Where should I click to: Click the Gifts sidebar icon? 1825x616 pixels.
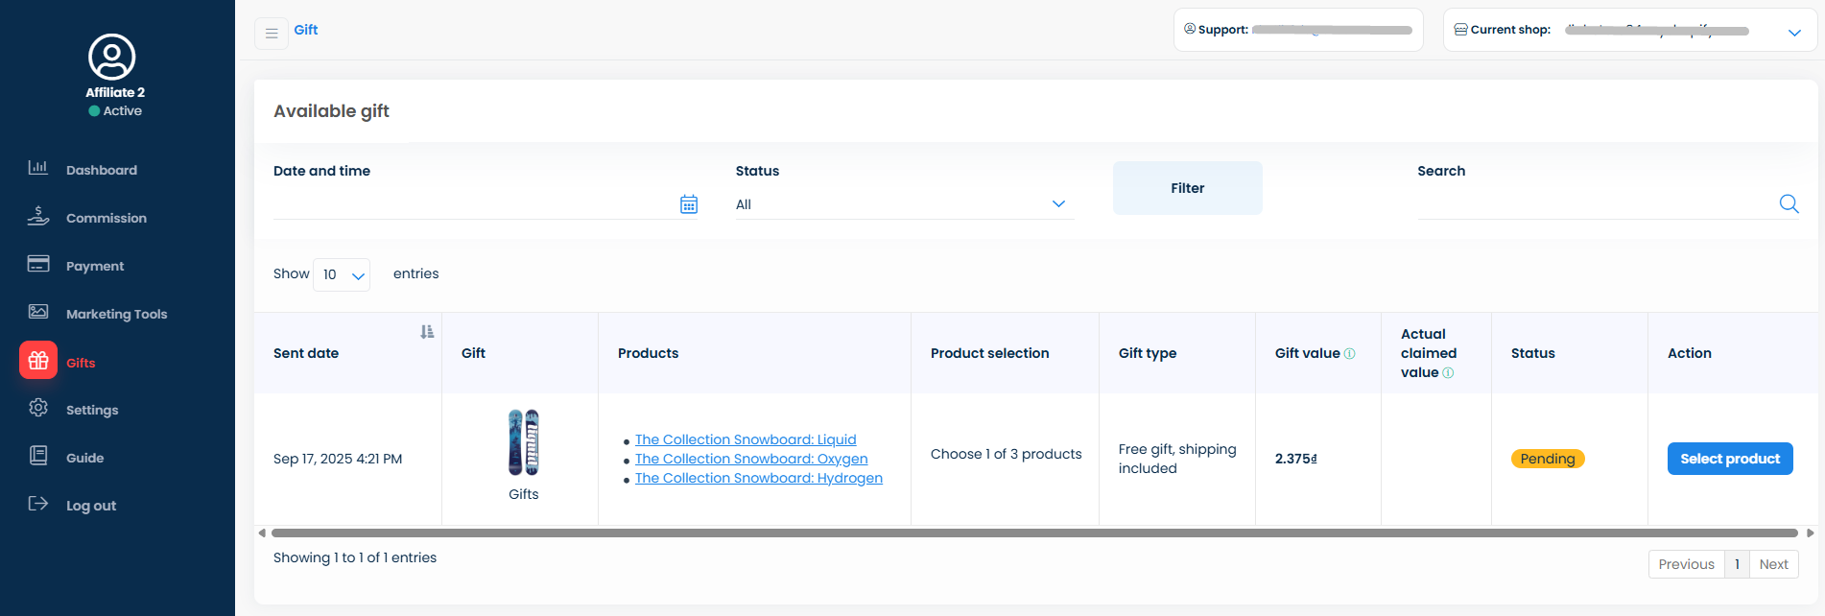click(x=38, y=361)
